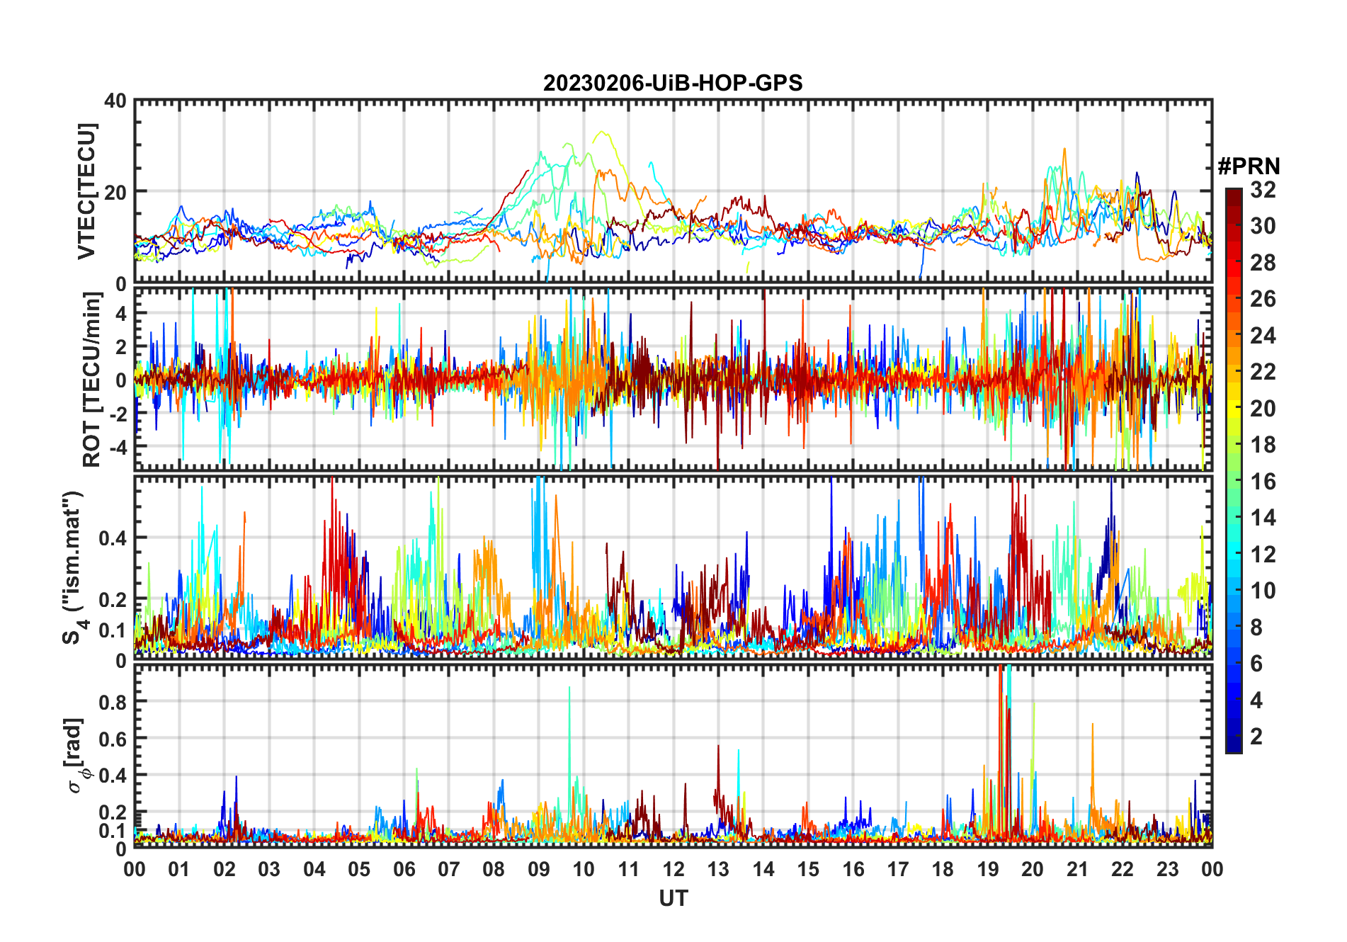The width and height of the screenshot is (1347, 942).
Task: Click x-axis hour label "04"
Action: pos(314,870)
